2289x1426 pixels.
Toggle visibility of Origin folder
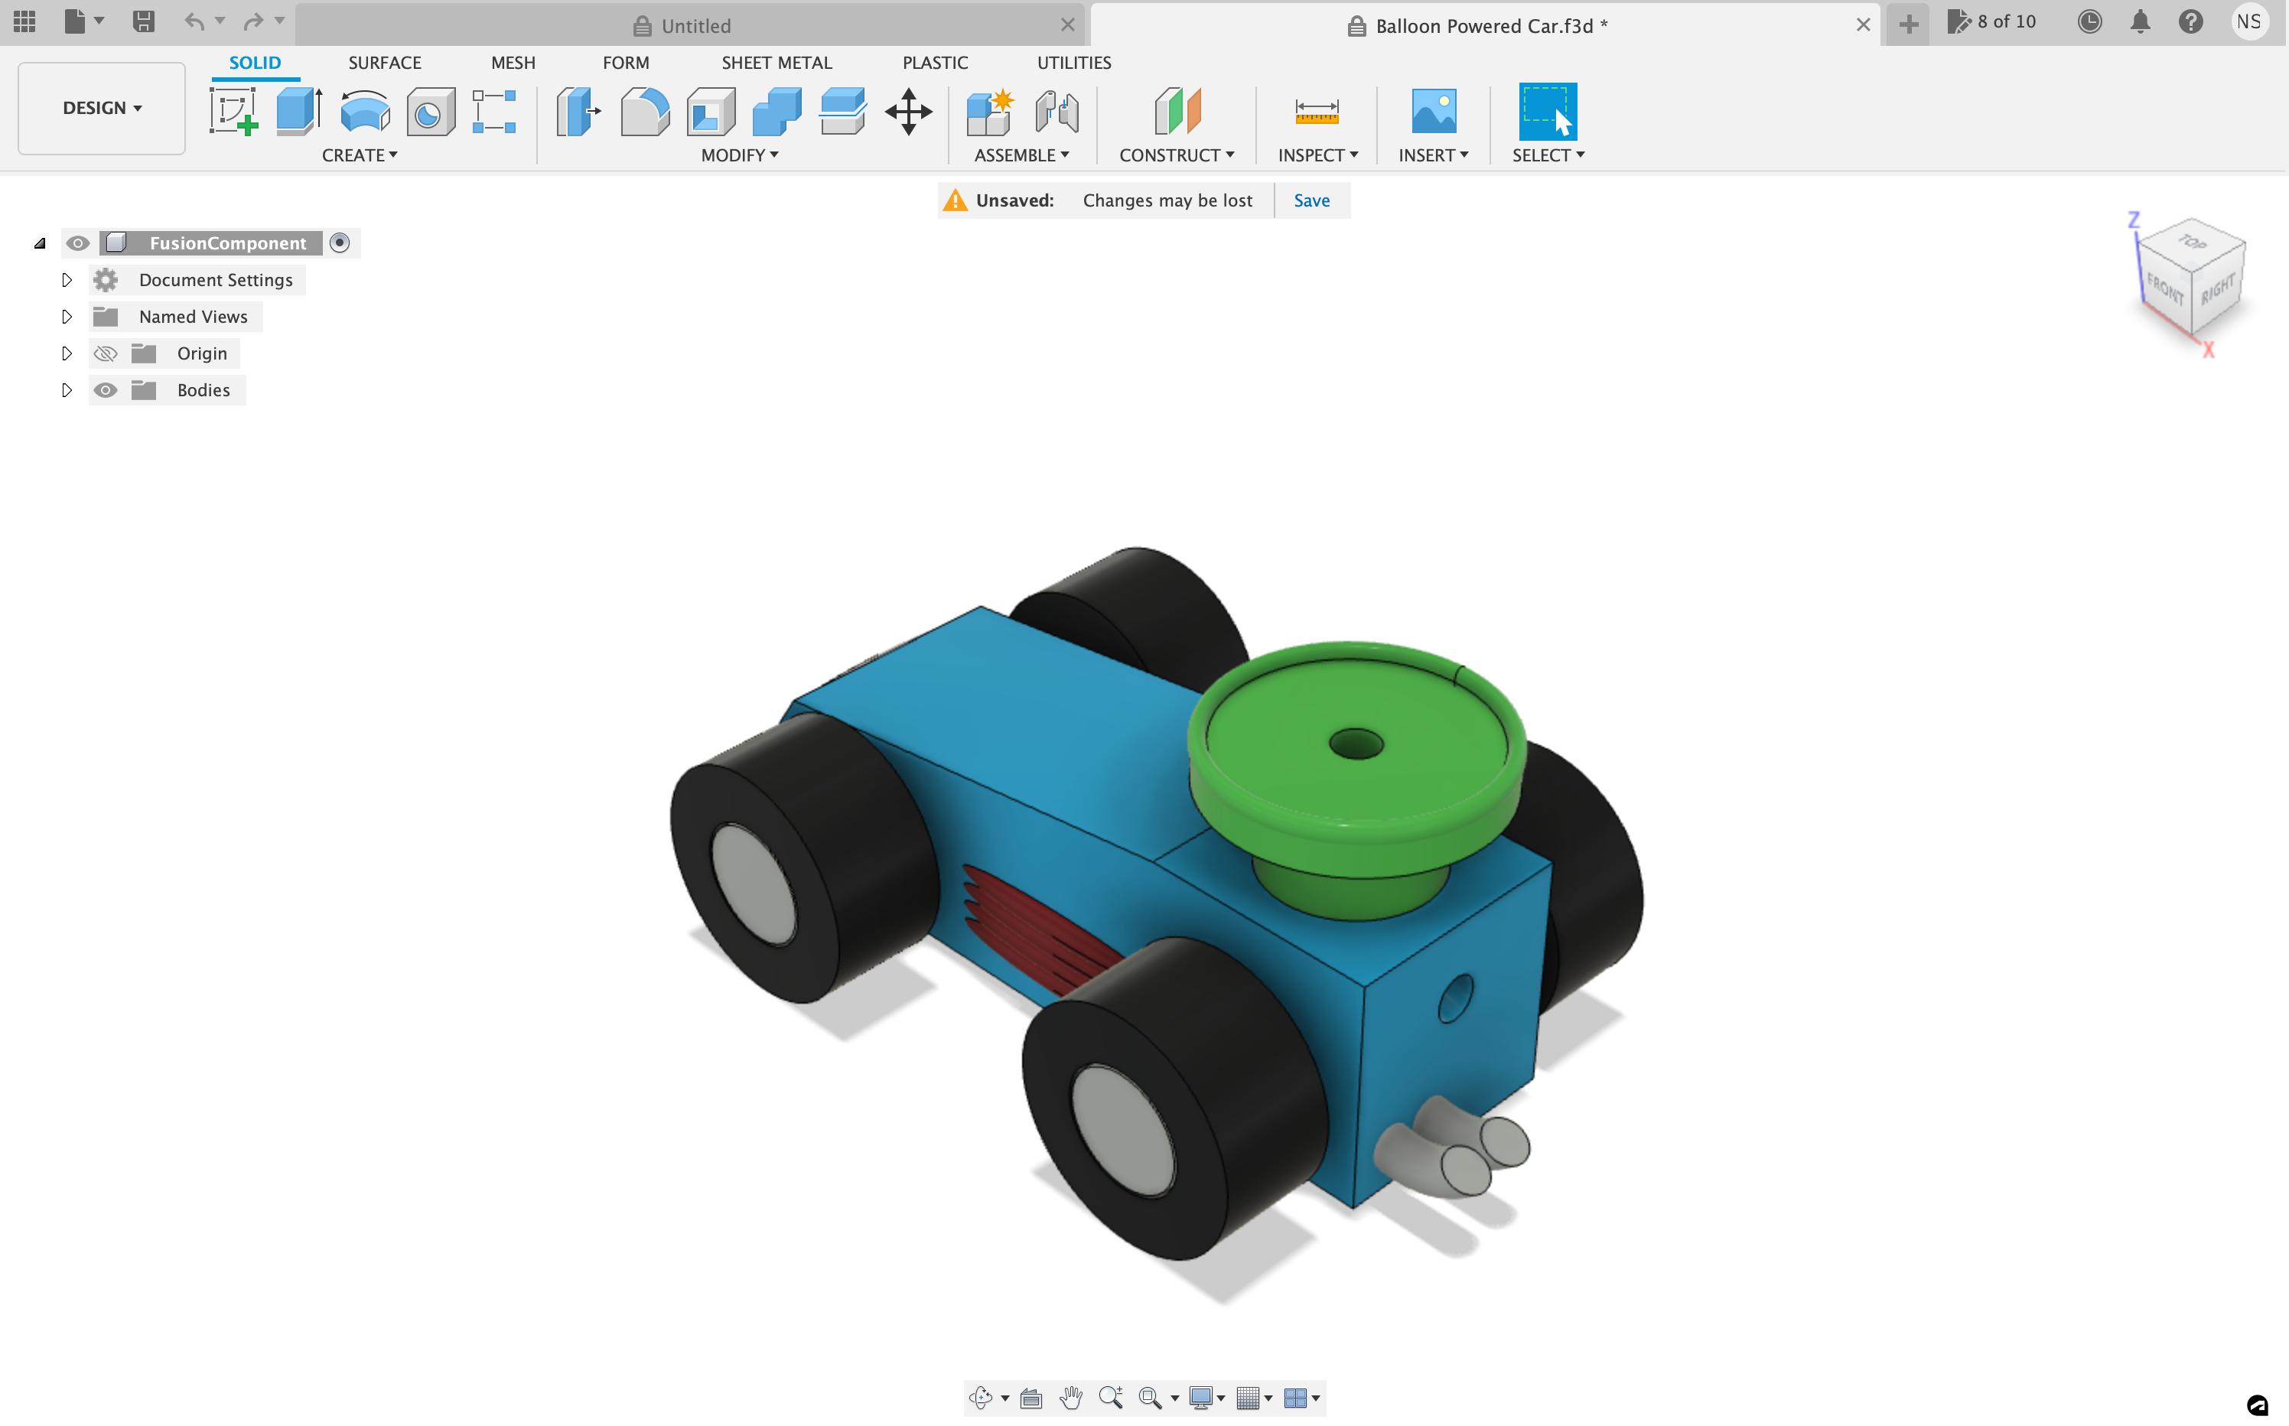tap(105, 352)
